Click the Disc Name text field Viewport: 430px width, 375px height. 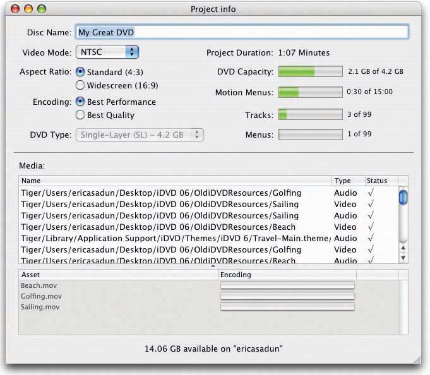click(x=242, y=32)
